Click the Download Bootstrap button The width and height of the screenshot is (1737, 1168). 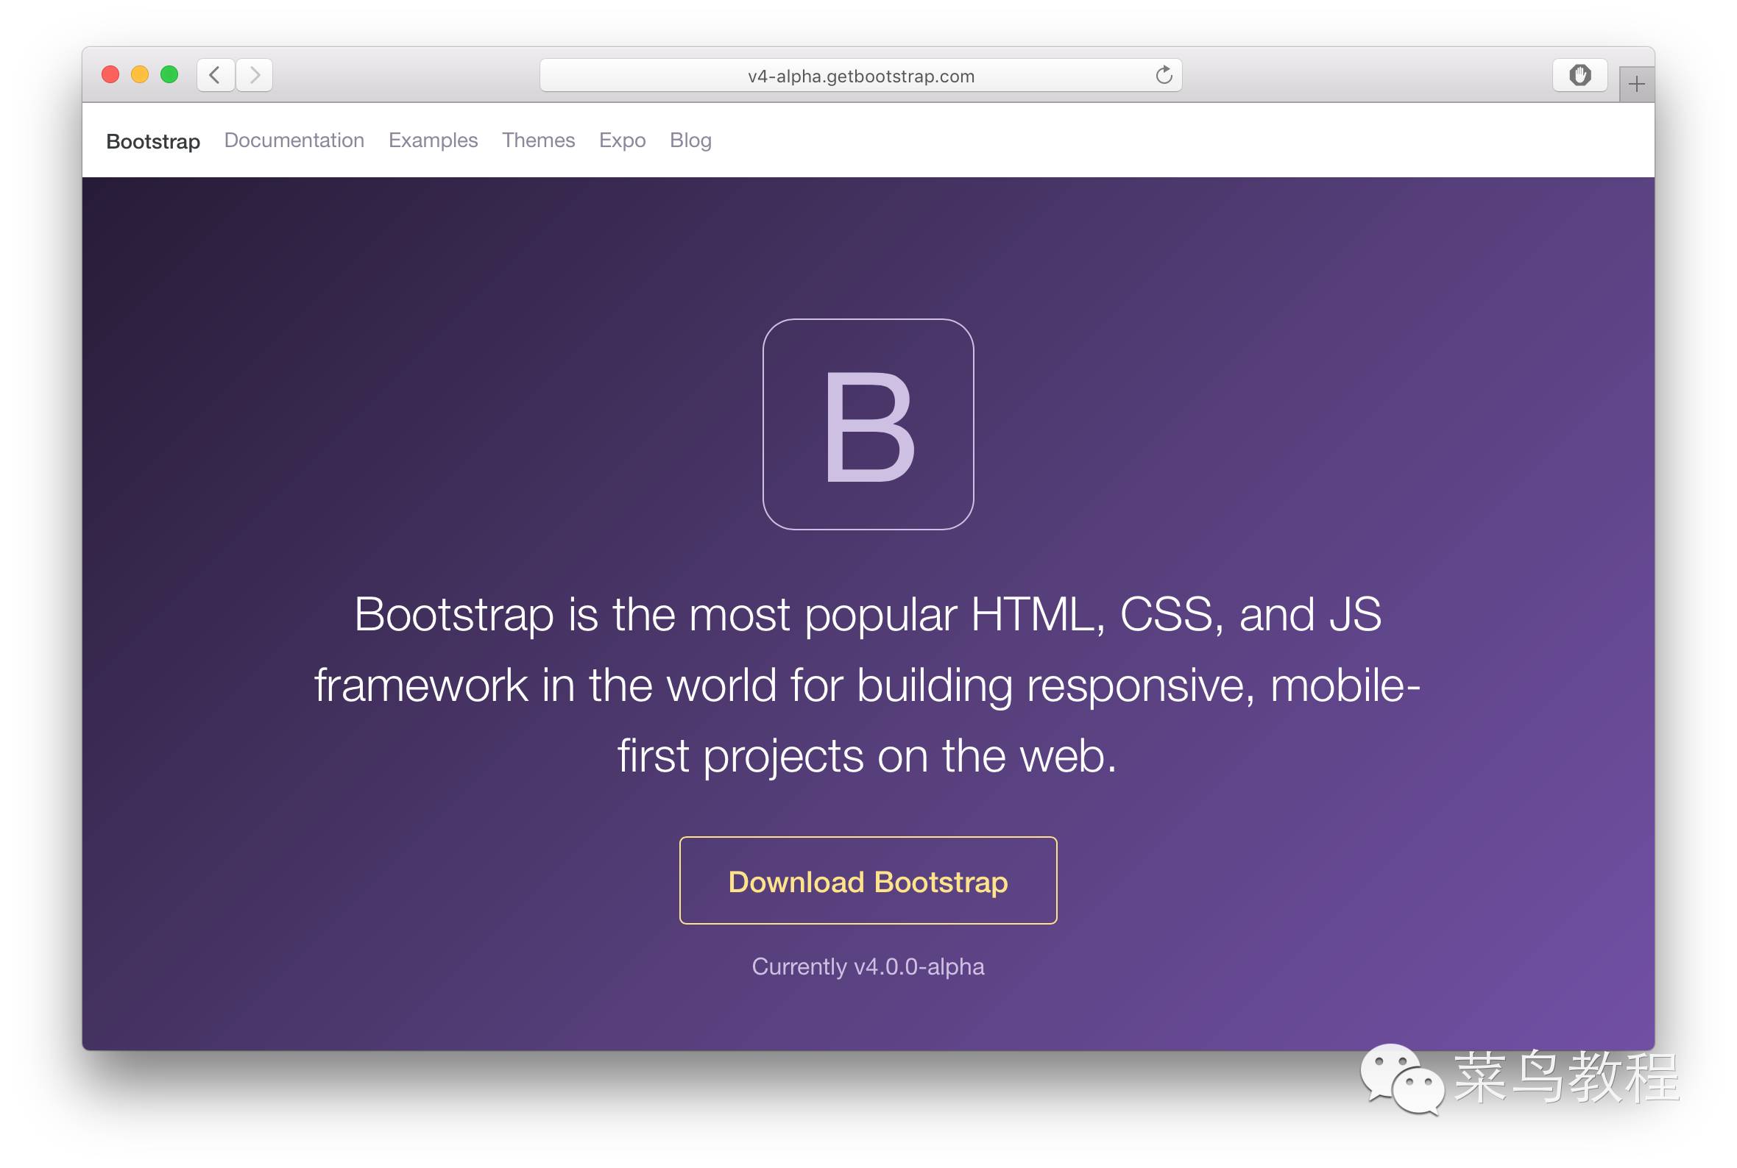(868, 880)
